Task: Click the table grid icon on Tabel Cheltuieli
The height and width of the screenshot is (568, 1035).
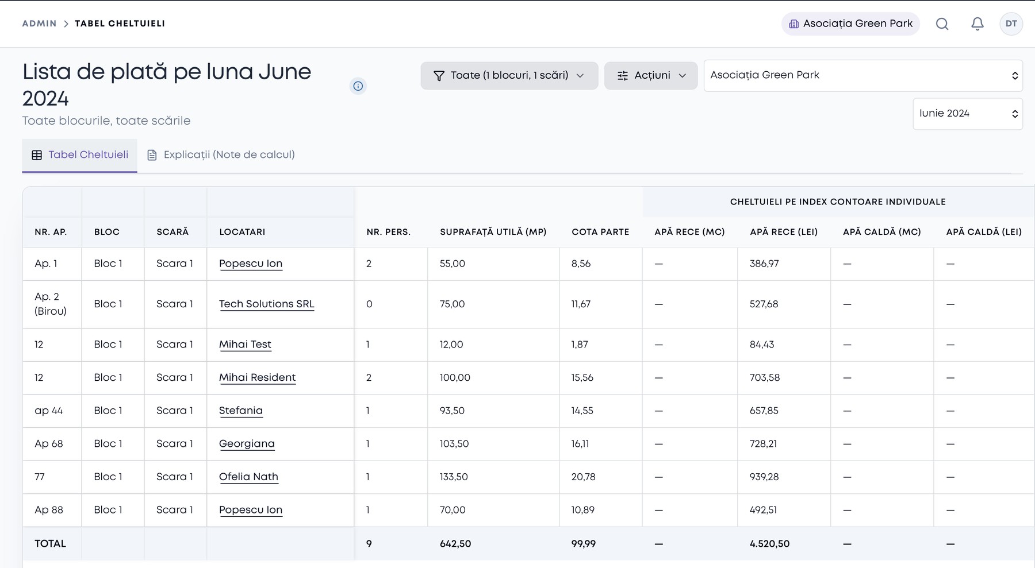Action: pyautogui.click(x=37, y=155)
